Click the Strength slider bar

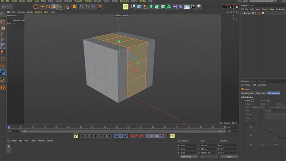pyautogui.click(x=275, y=114)
